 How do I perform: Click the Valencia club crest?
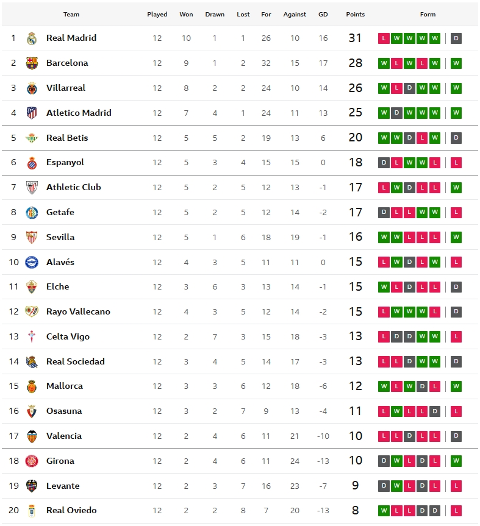(32, 436)
